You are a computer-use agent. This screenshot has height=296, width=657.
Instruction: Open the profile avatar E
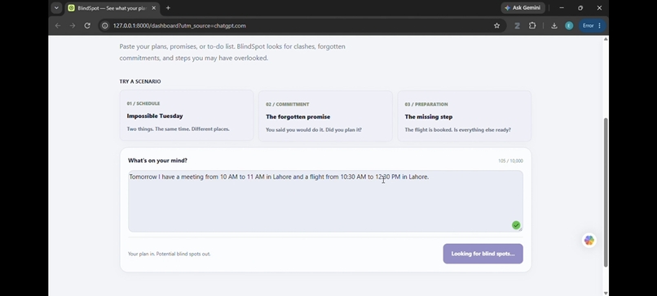coord(569,25)
